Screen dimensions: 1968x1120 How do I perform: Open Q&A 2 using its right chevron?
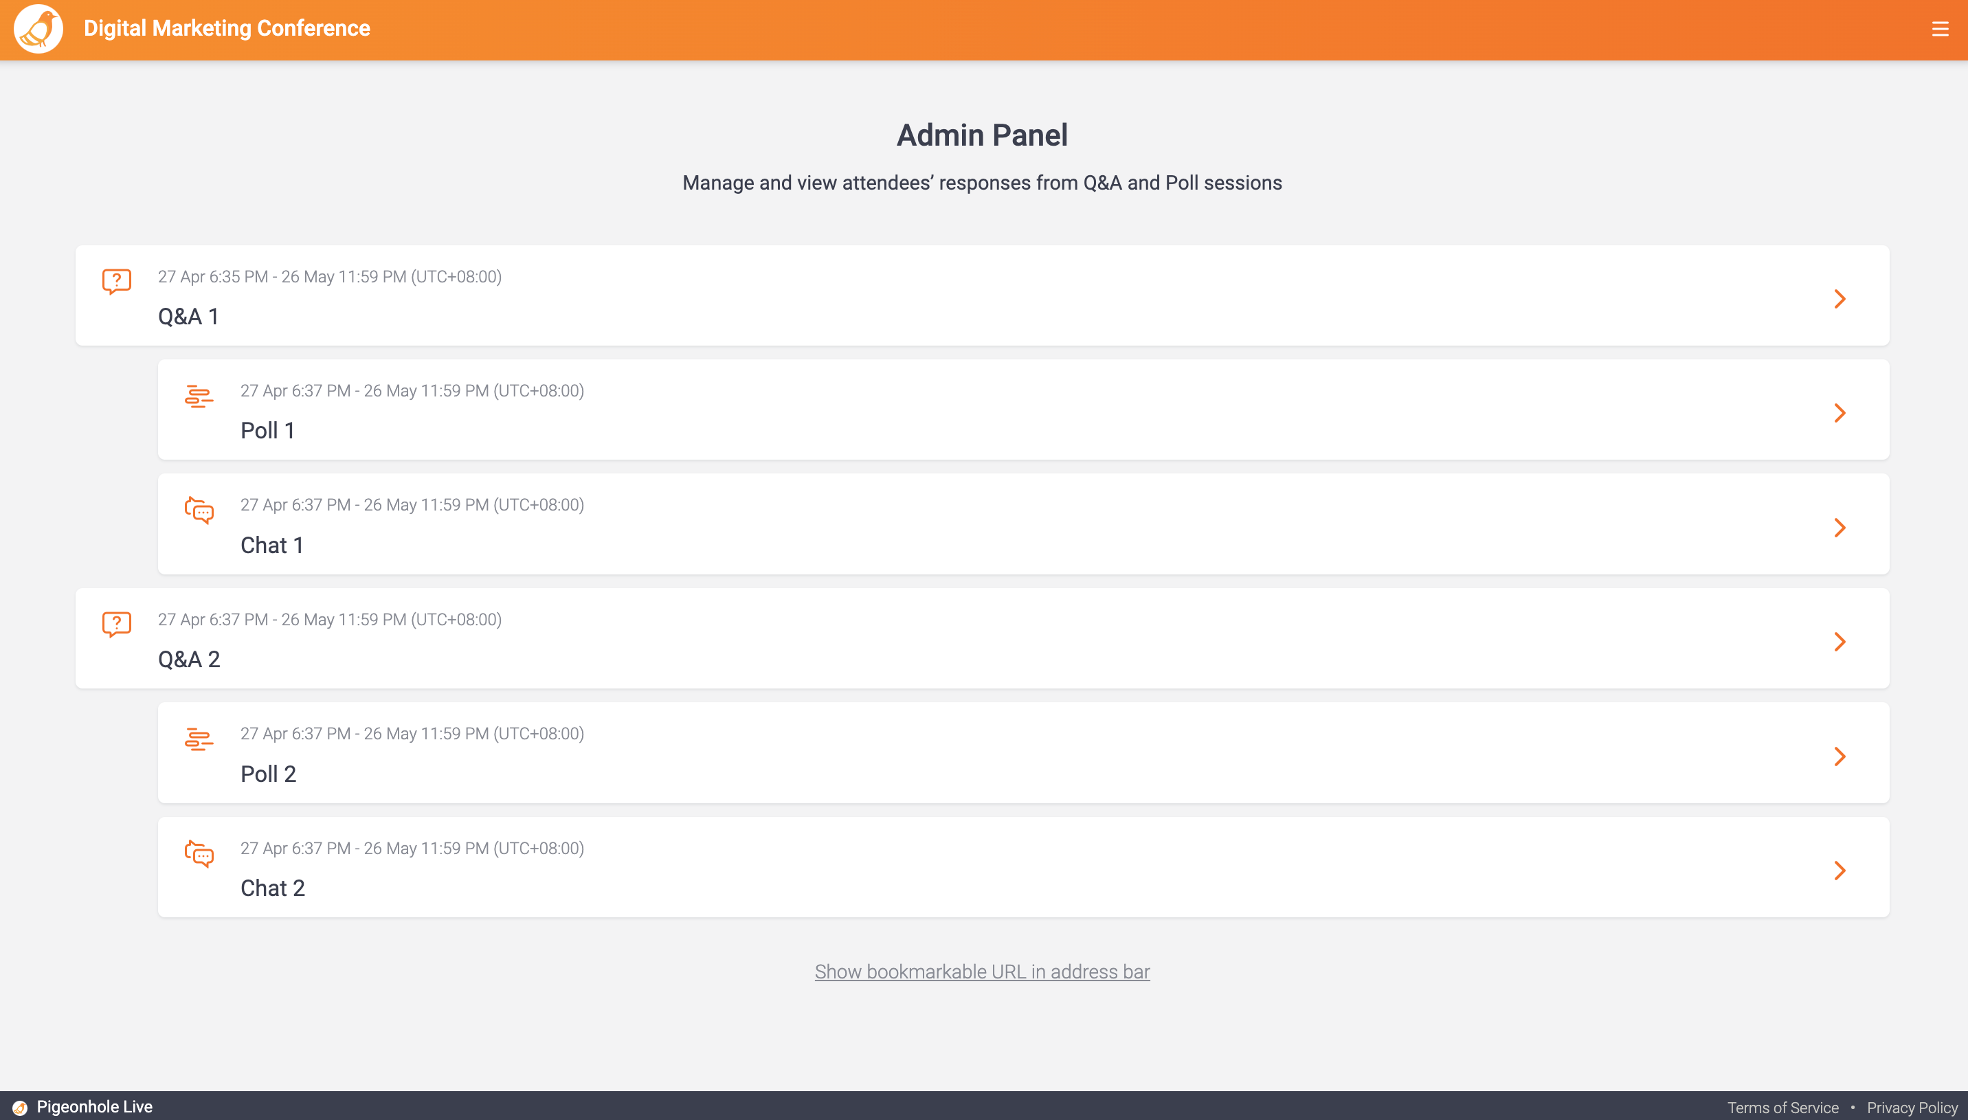(x=1840, y=642)
